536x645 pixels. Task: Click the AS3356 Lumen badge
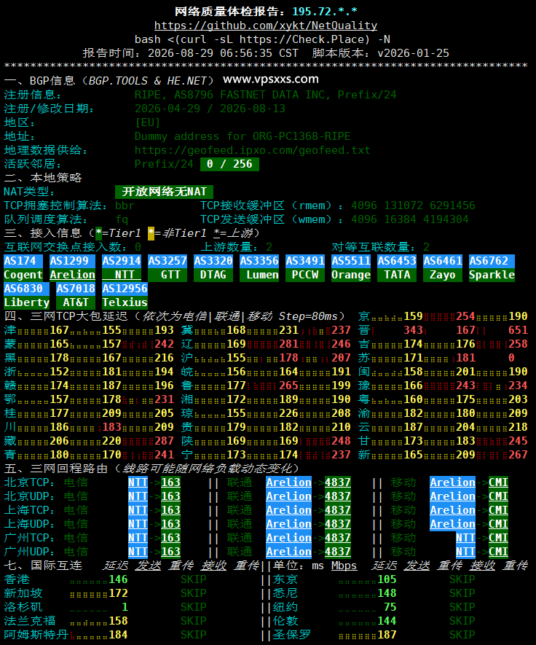[x=259, y=267]
